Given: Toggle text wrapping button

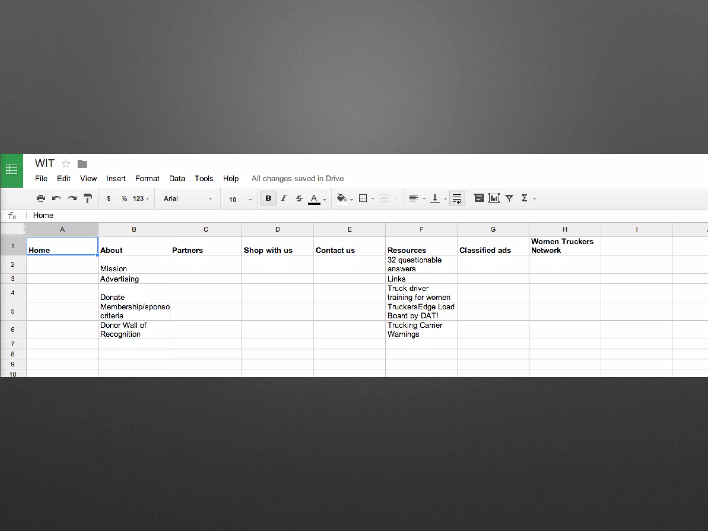Looking at the screenshot, I should (457, 198).
